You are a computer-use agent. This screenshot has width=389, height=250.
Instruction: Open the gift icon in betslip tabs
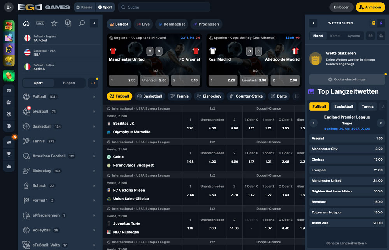coord(381,36)
